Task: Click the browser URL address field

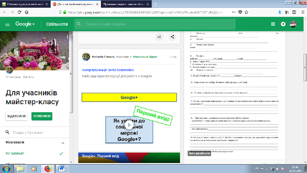Action: point(146,12)
